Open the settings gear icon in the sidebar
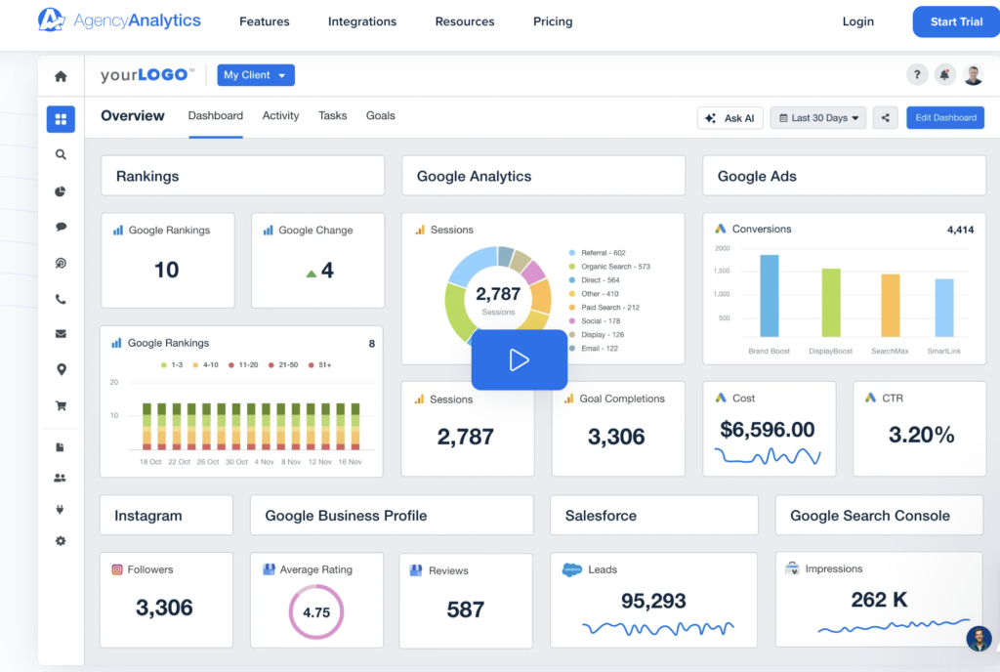Viewport: 1000px width, 672px height. (x=61, y=541)
